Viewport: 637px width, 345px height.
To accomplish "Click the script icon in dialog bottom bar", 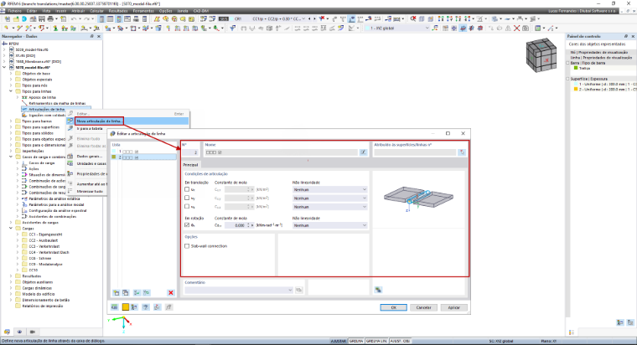I will 169,307.
